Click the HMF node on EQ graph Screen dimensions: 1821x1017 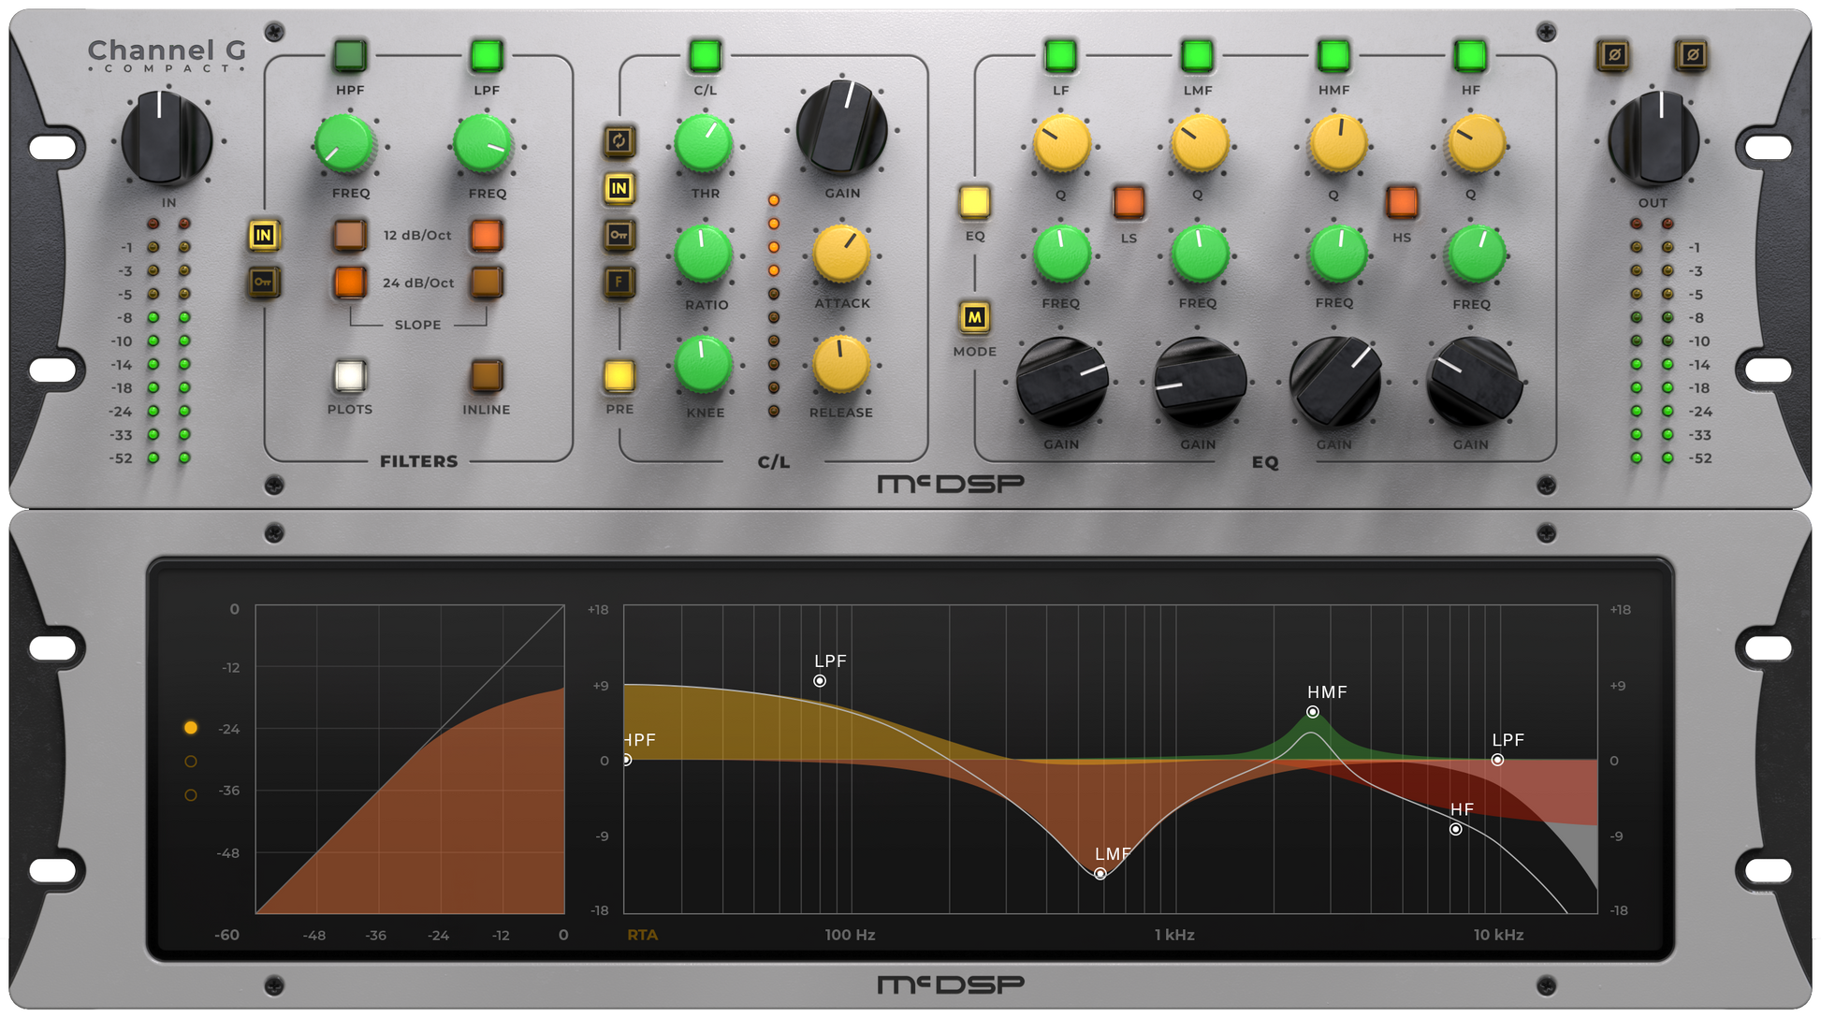coord(1313,712)
